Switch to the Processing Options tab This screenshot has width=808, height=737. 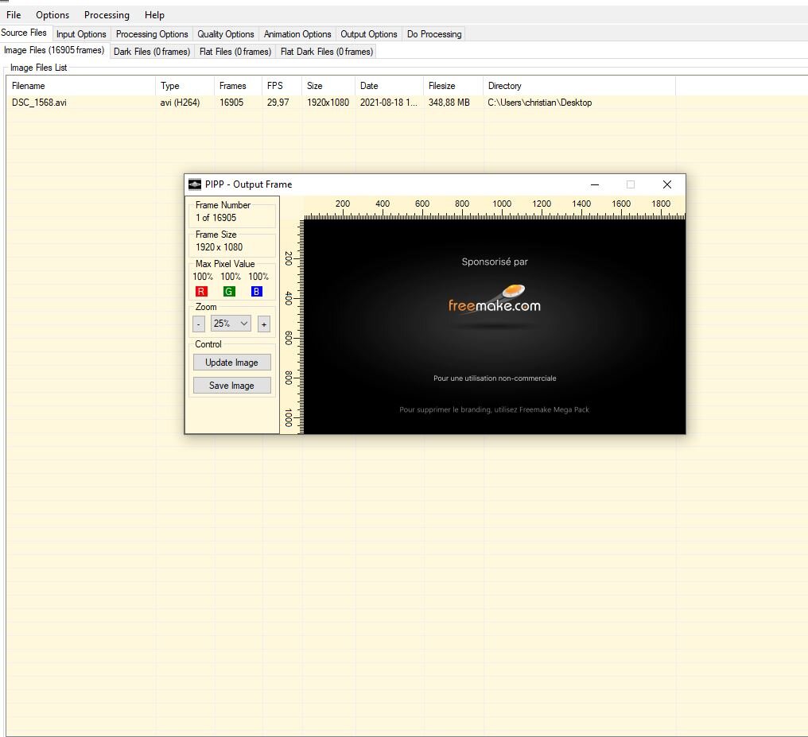tap(151, 34)
